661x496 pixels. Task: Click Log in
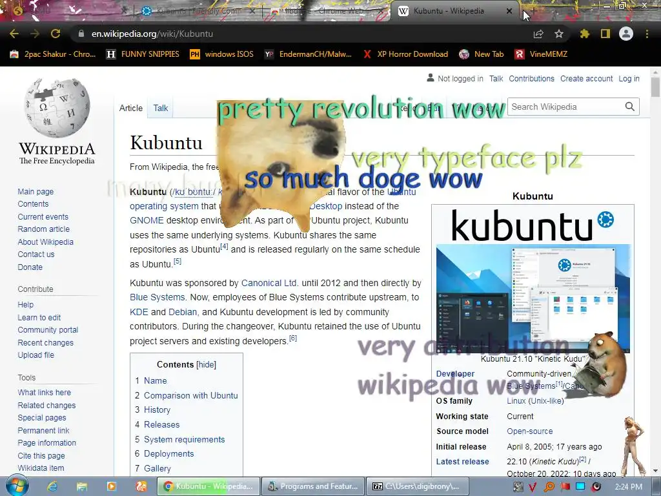[629, 78]
